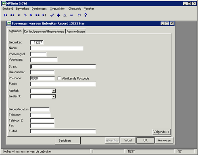The width and height of the screenshot is (198, 155).
Task: Switch to the Aanmeldingen tab
Action: pos(76,31)
